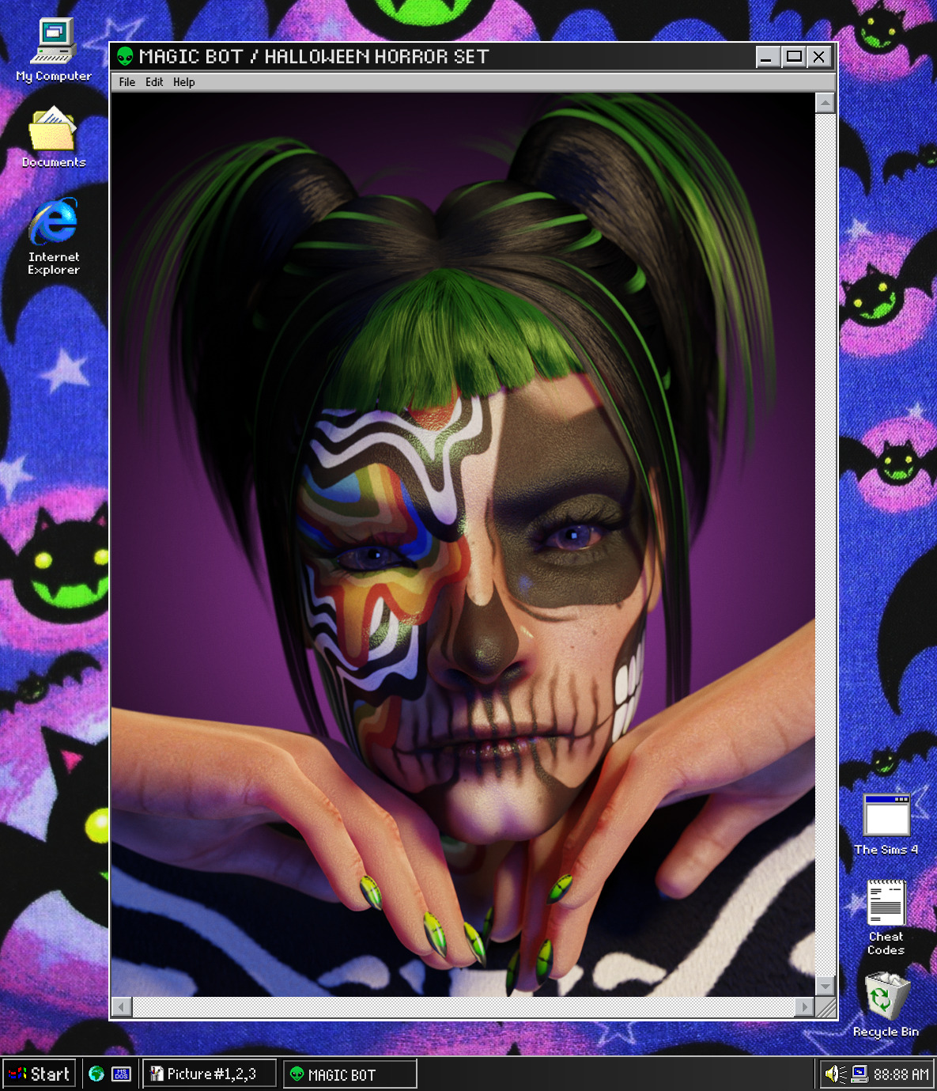Viewport: 937px width, 1091px height.
Task: Click the vertical scrollbar down arrow
Action: tap(825, 986)
